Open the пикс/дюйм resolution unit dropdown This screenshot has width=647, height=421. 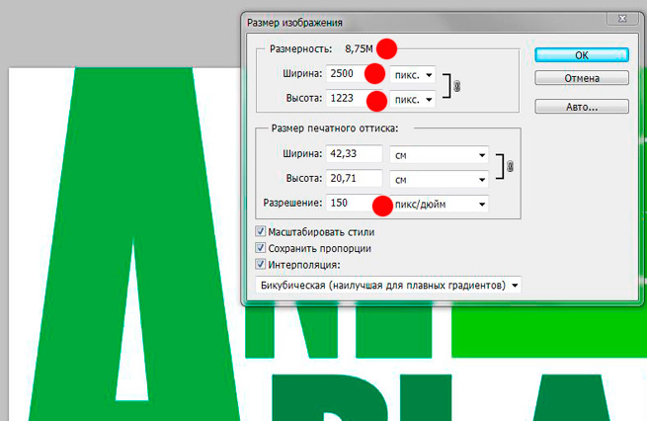coord(439,204)
